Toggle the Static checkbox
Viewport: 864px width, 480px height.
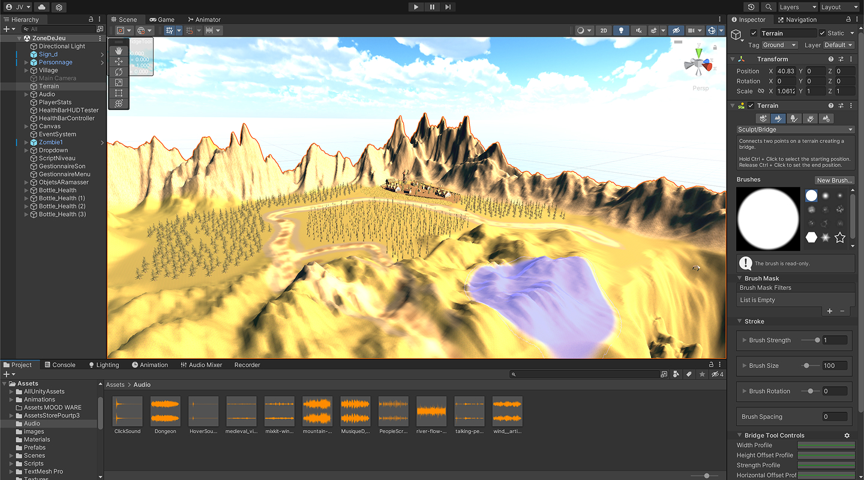[822, 33]
